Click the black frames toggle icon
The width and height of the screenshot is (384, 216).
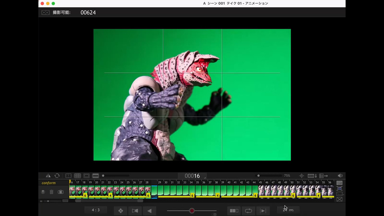pyautogui.click(x=135, y=211)
